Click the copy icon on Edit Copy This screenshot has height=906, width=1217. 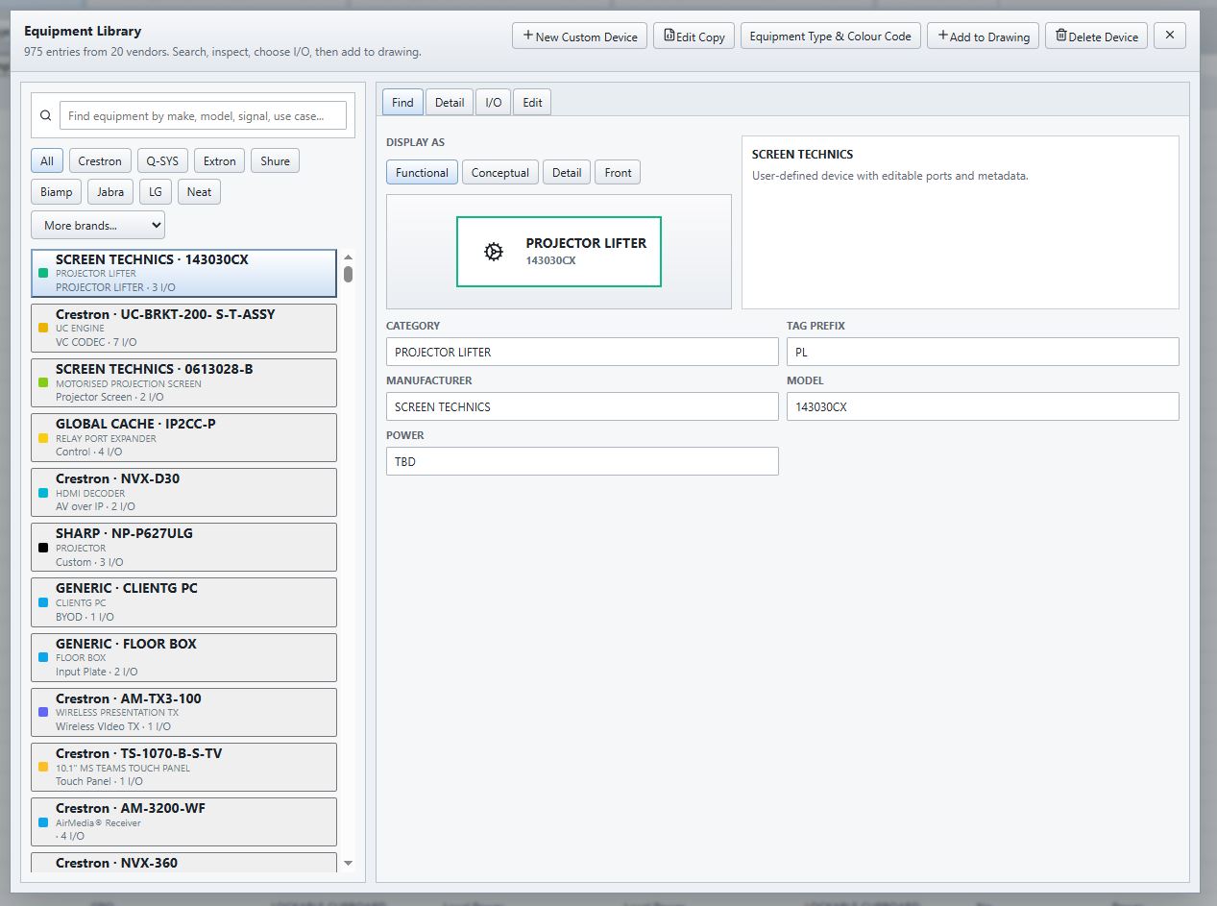tap(669, 36)
